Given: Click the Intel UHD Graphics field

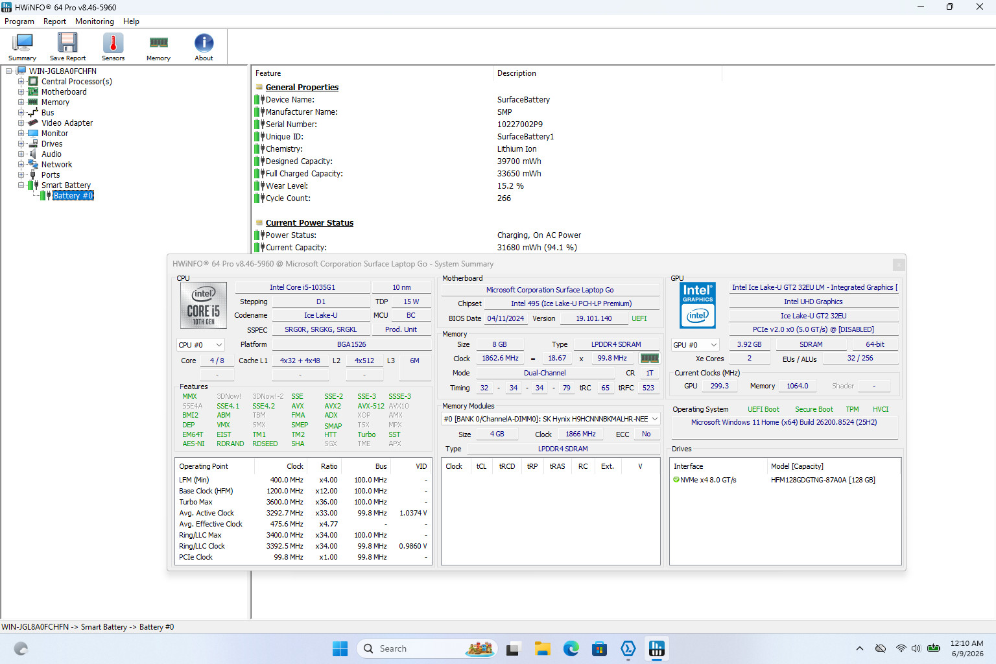Looking at the screenshot, I should 813,302.
